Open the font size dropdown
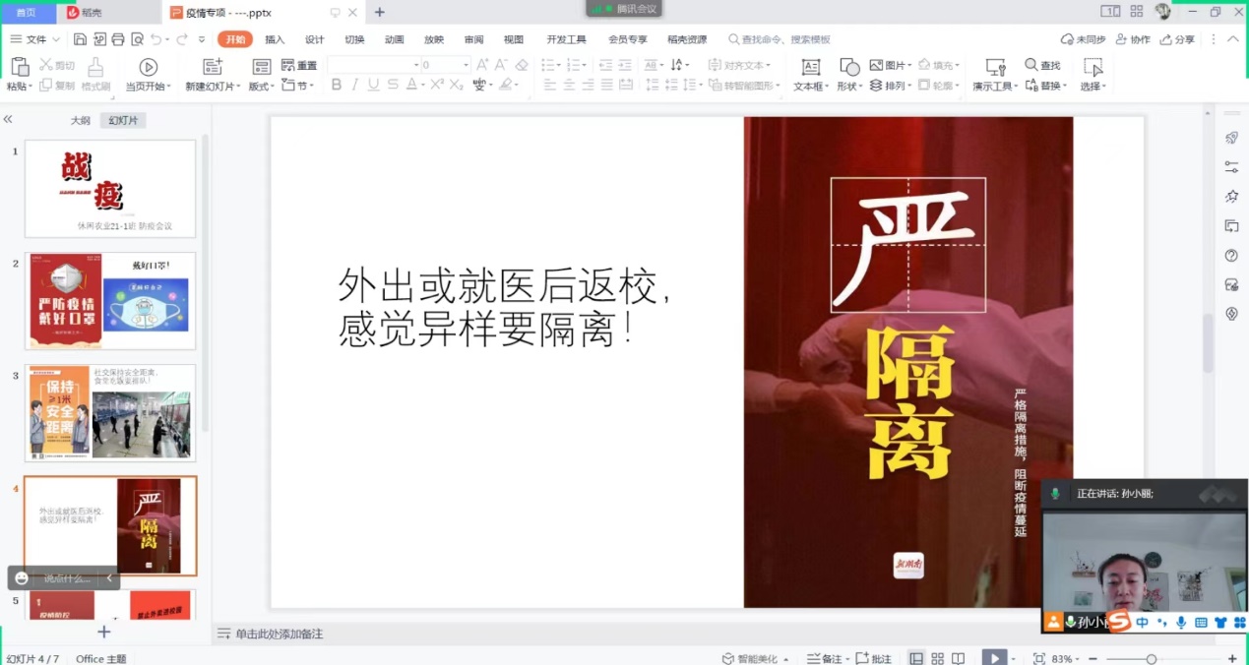 (465, 65)
